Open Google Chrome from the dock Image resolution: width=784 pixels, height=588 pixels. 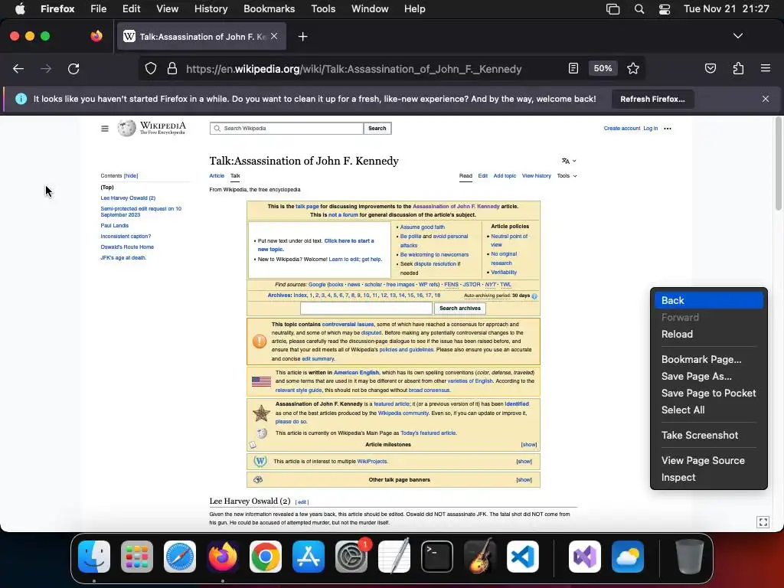266,557
